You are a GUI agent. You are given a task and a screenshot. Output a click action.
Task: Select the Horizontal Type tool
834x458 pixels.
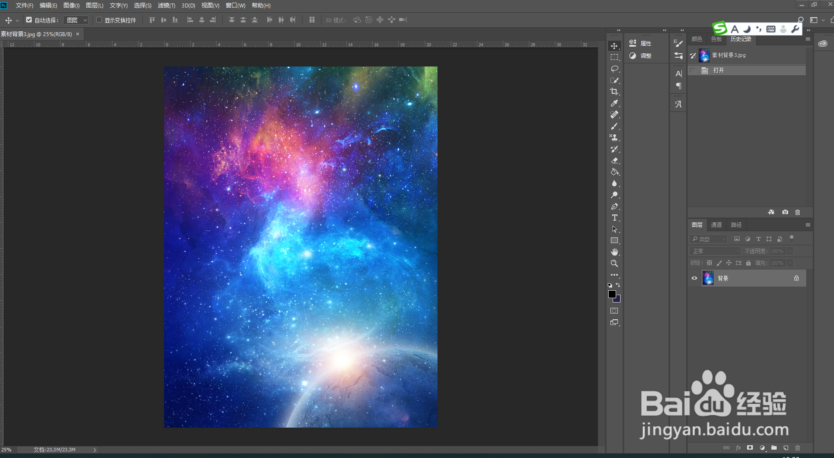point(614,218)
